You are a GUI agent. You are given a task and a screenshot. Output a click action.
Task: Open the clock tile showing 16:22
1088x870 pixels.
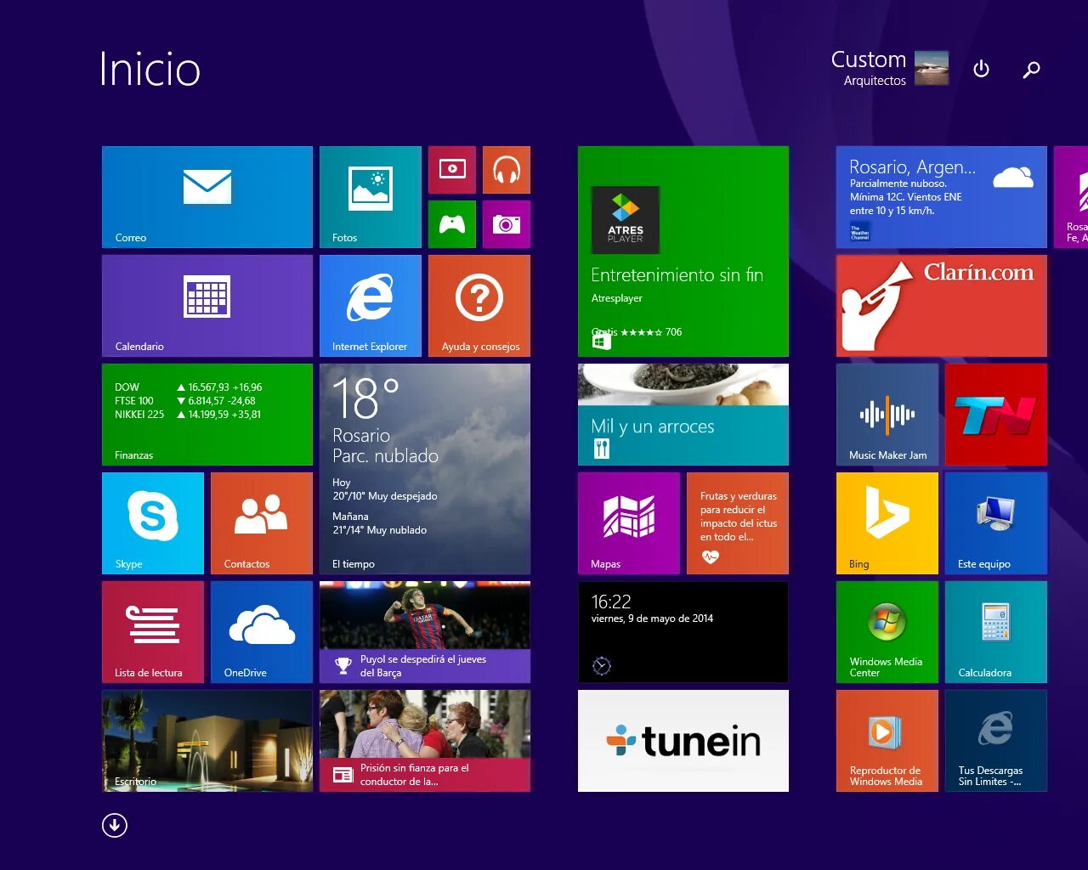(x=683, y=632)
